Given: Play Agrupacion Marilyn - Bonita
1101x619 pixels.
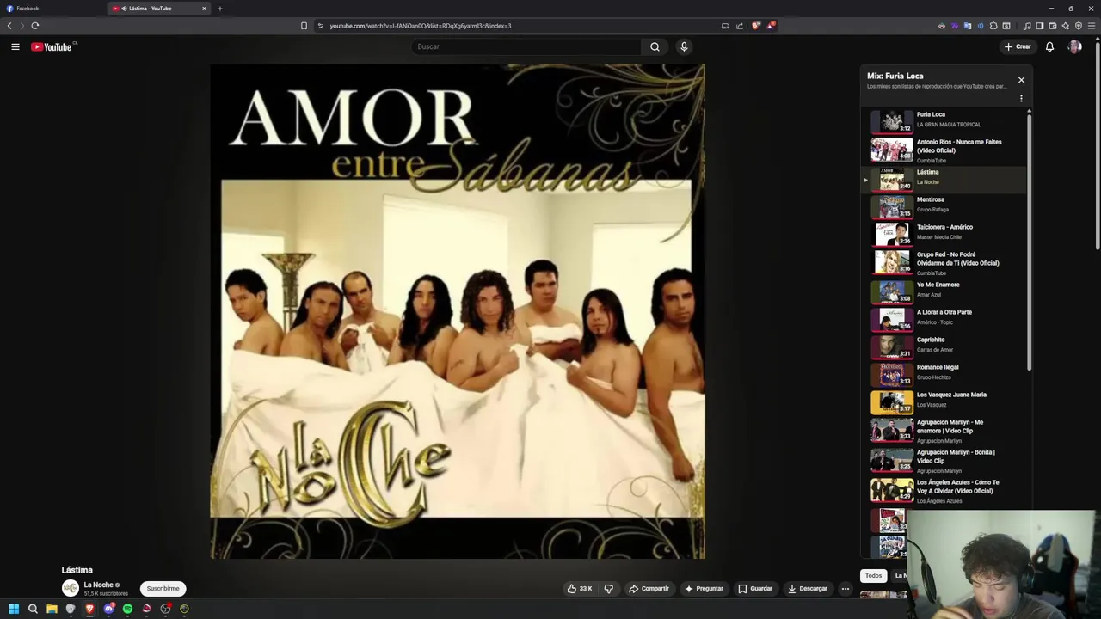Looking at the screenshot, I should 944,460.
